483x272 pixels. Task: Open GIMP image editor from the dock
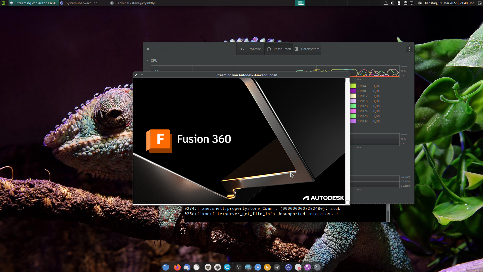pyautogui.click(x=208, y=267)
